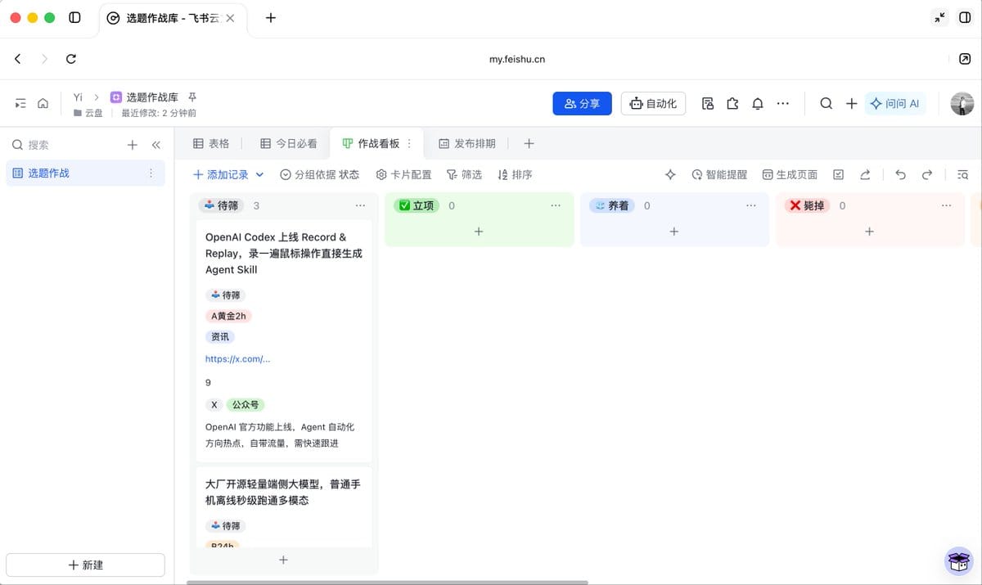Open the extensions puzzle icon
This screenshot has height=585, width=982.
pos(733,103)
